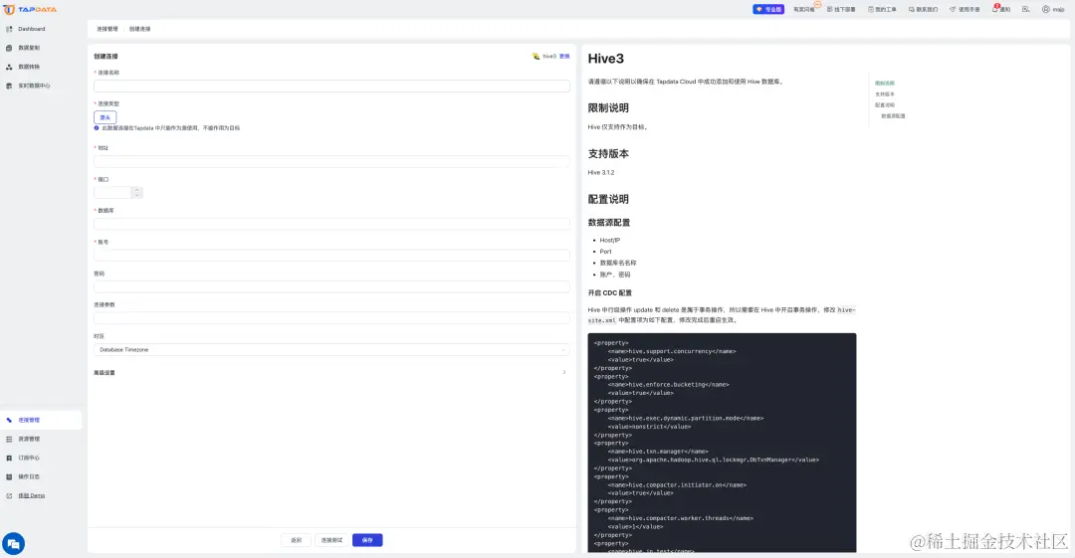Image resolution: width=1075 pixels, height=558 pixels.
Task: Open 数据转换 in sidebar
Action: (x=29, y=67)
